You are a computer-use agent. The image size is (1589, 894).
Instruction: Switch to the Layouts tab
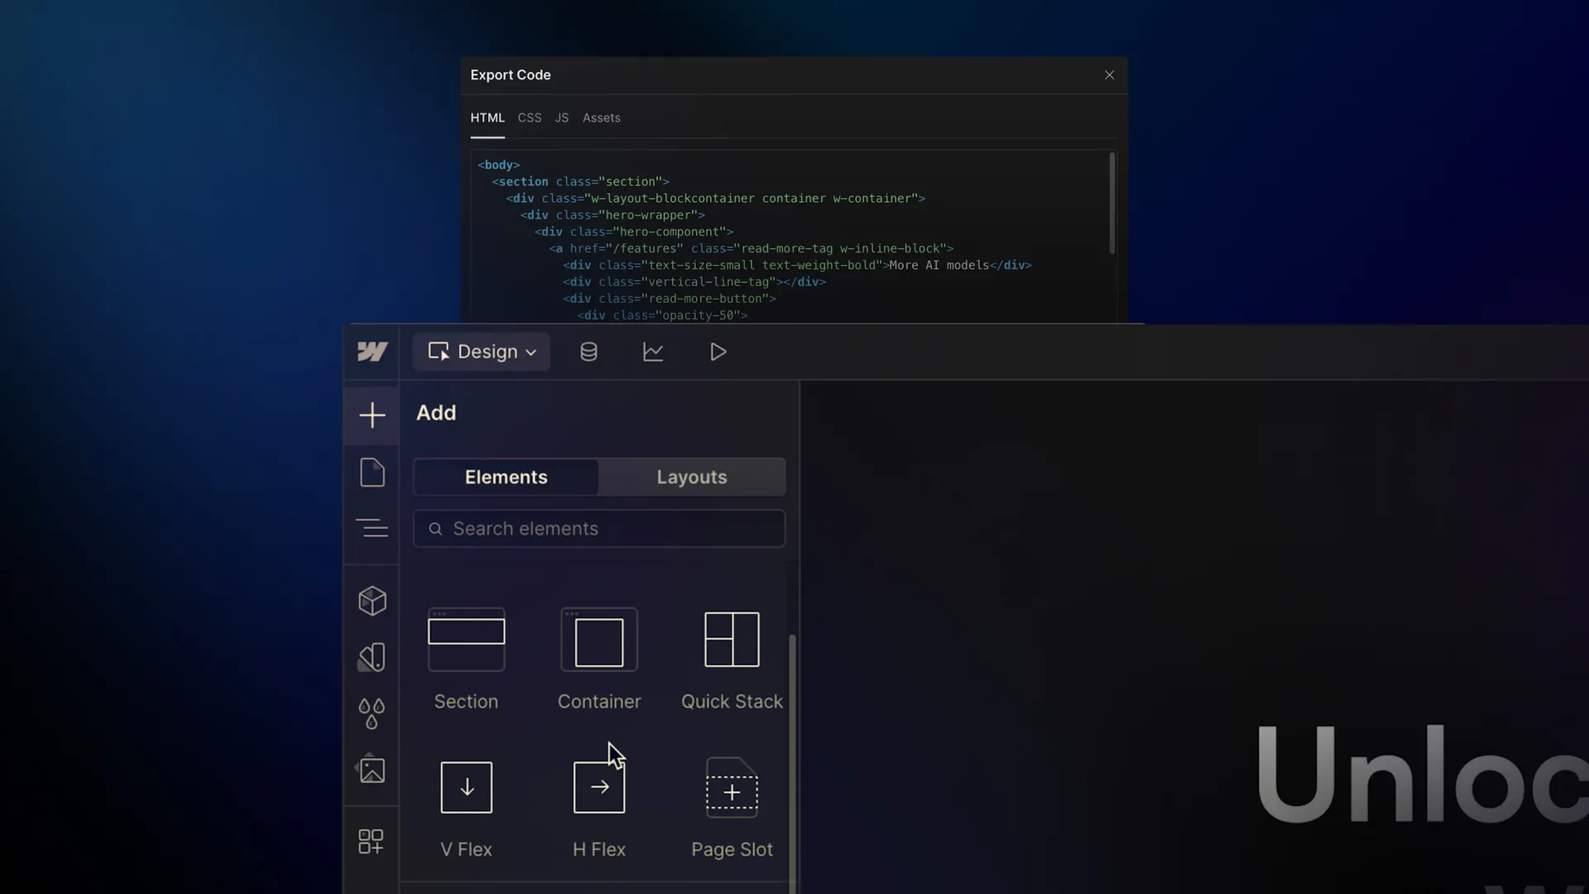(692, 477)
